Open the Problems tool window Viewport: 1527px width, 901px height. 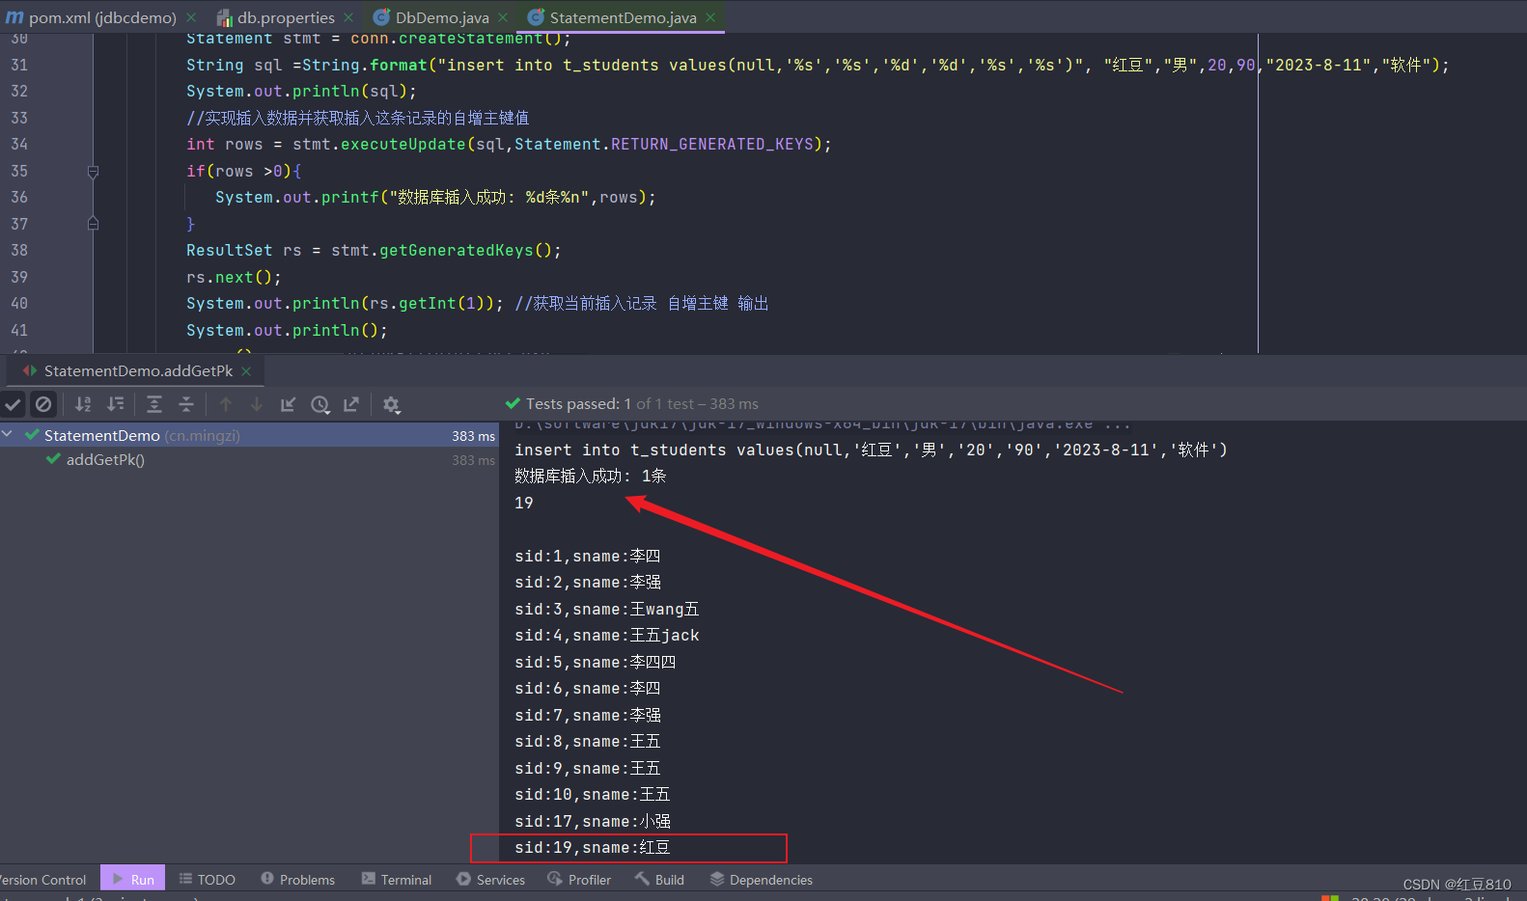pos(297,880)
